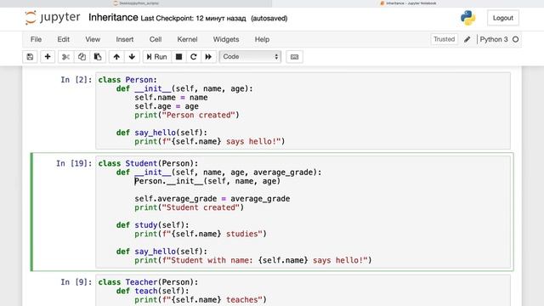
Task: Open the Cell menu
Action: click(156, 40)
